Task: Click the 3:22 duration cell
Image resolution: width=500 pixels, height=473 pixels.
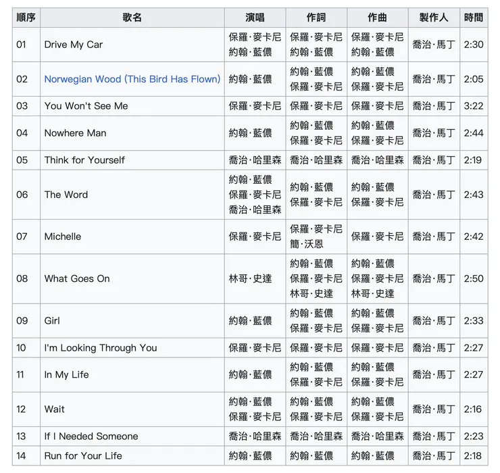Action: (x=474, y=106)
